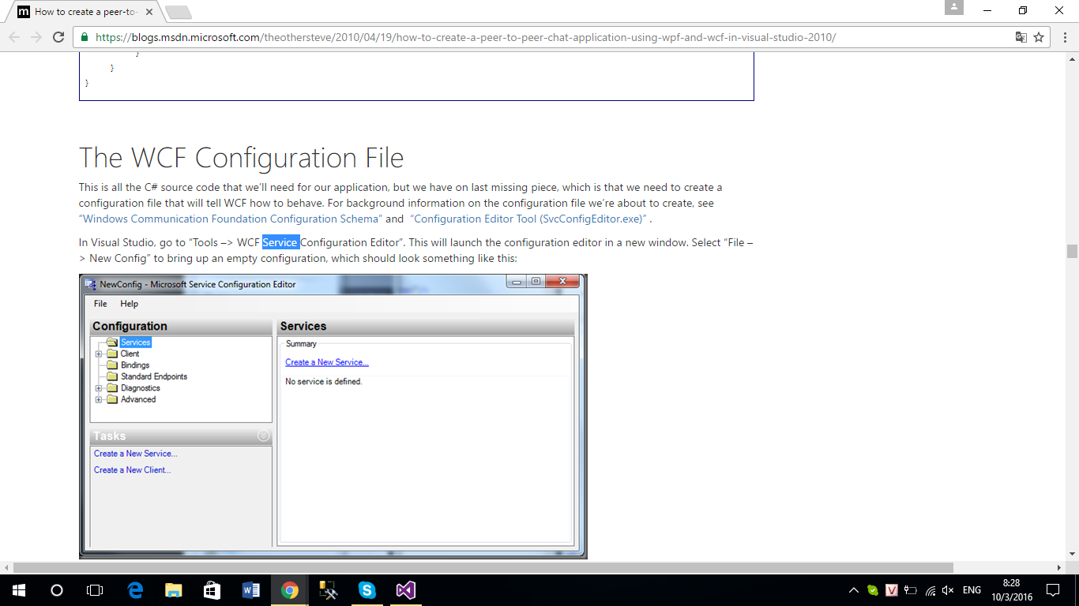
Task: Open the Configuration Editor Tool (SvcConfigEditor.exe) link
Action: coord(529,219)
